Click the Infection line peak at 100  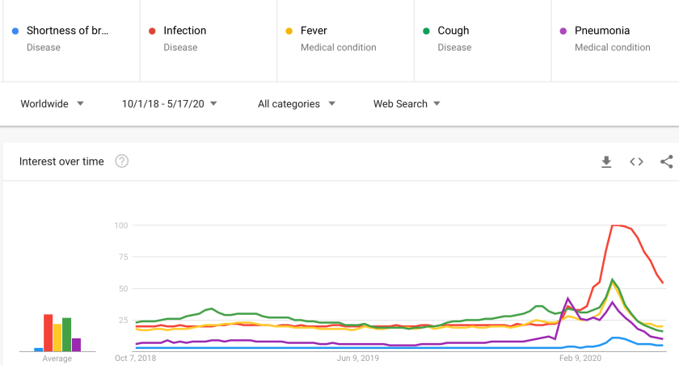618,225
